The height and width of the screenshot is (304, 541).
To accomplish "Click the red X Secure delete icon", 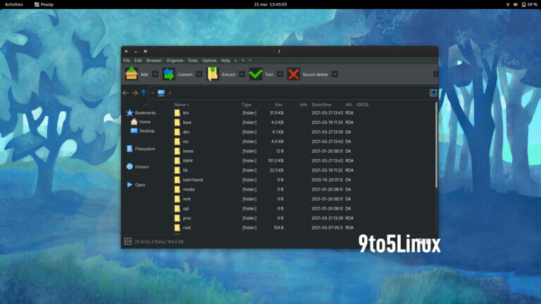I will coord(293,74).
